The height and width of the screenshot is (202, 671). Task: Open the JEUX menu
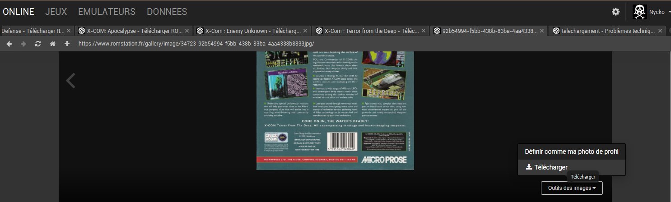point(56,12)
